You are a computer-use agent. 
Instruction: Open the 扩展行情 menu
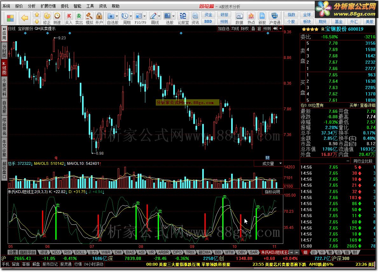pyautogui.click(x=48, y=6)
